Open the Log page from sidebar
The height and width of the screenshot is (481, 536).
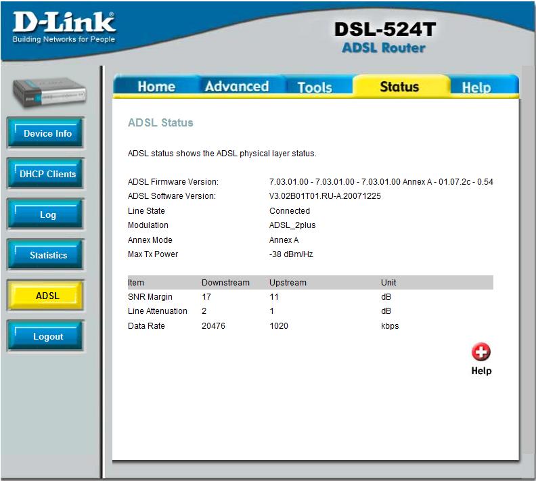(x=47, y=214)
